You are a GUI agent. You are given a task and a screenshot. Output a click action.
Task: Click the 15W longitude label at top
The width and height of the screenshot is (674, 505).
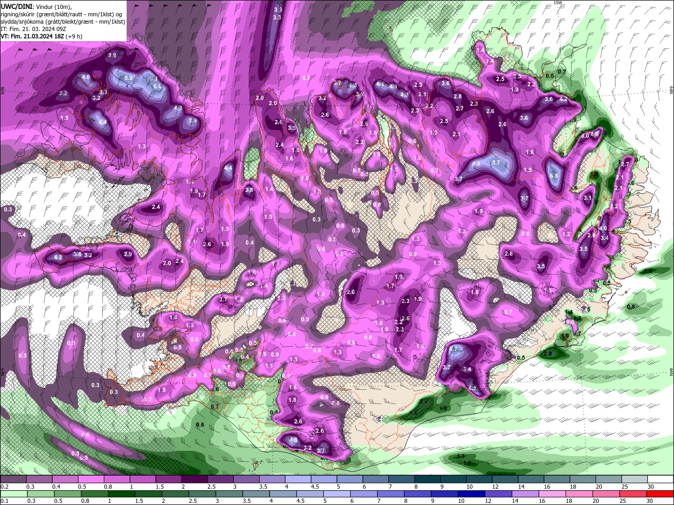coord(558,3)
